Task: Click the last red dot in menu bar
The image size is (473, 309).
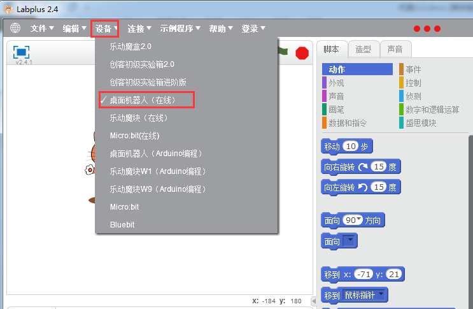Action: pyautogui.click(x=437, y=29)
